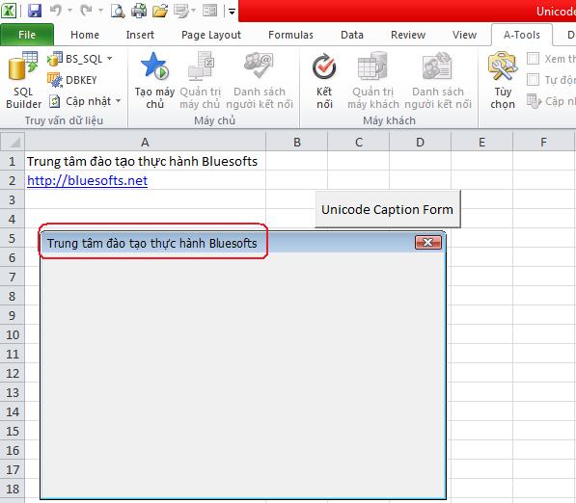576x503 pixels.
Task: Click the Unicode Caption Form button
Action: [388, 209]
